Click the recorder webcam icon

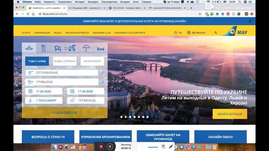(x=163, y=146)
